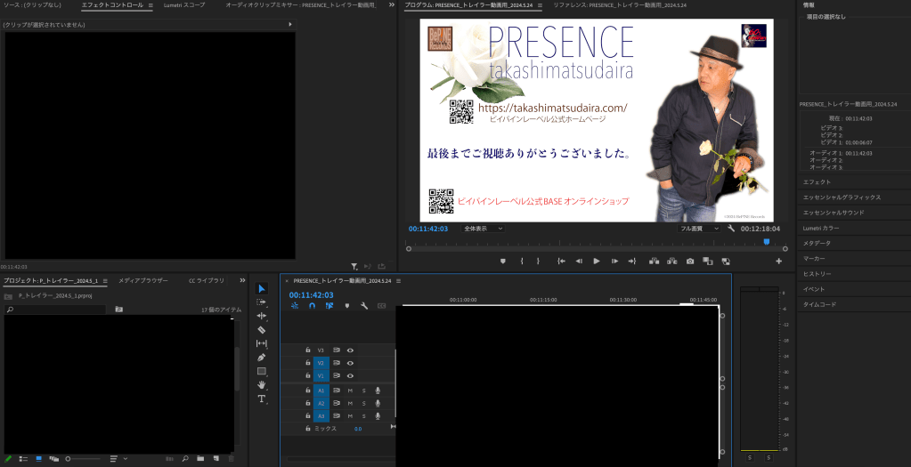Hide the V3 track output eye
This screenshot has width=911, height=467.
click(x=350, y=350)
